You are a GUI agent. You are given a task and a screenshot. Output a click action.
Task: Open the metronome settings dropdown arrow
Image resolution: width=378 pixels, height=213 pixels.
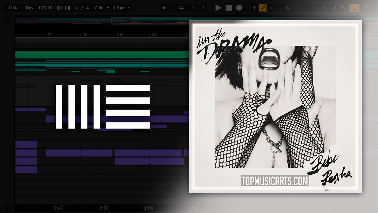(x=108, y=8)
